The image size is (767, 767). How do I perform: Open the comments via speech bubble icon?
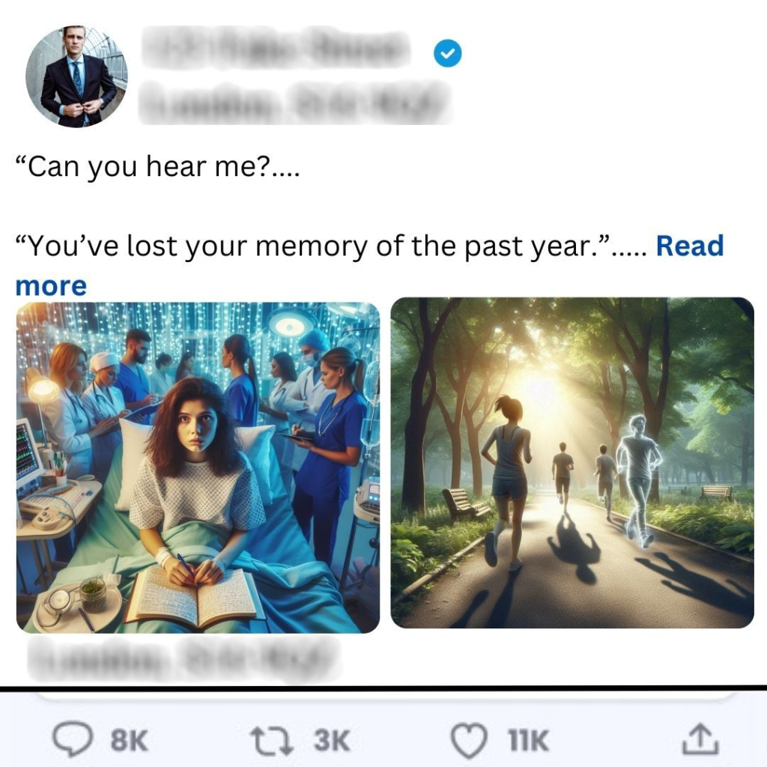(x=73, y=739)
